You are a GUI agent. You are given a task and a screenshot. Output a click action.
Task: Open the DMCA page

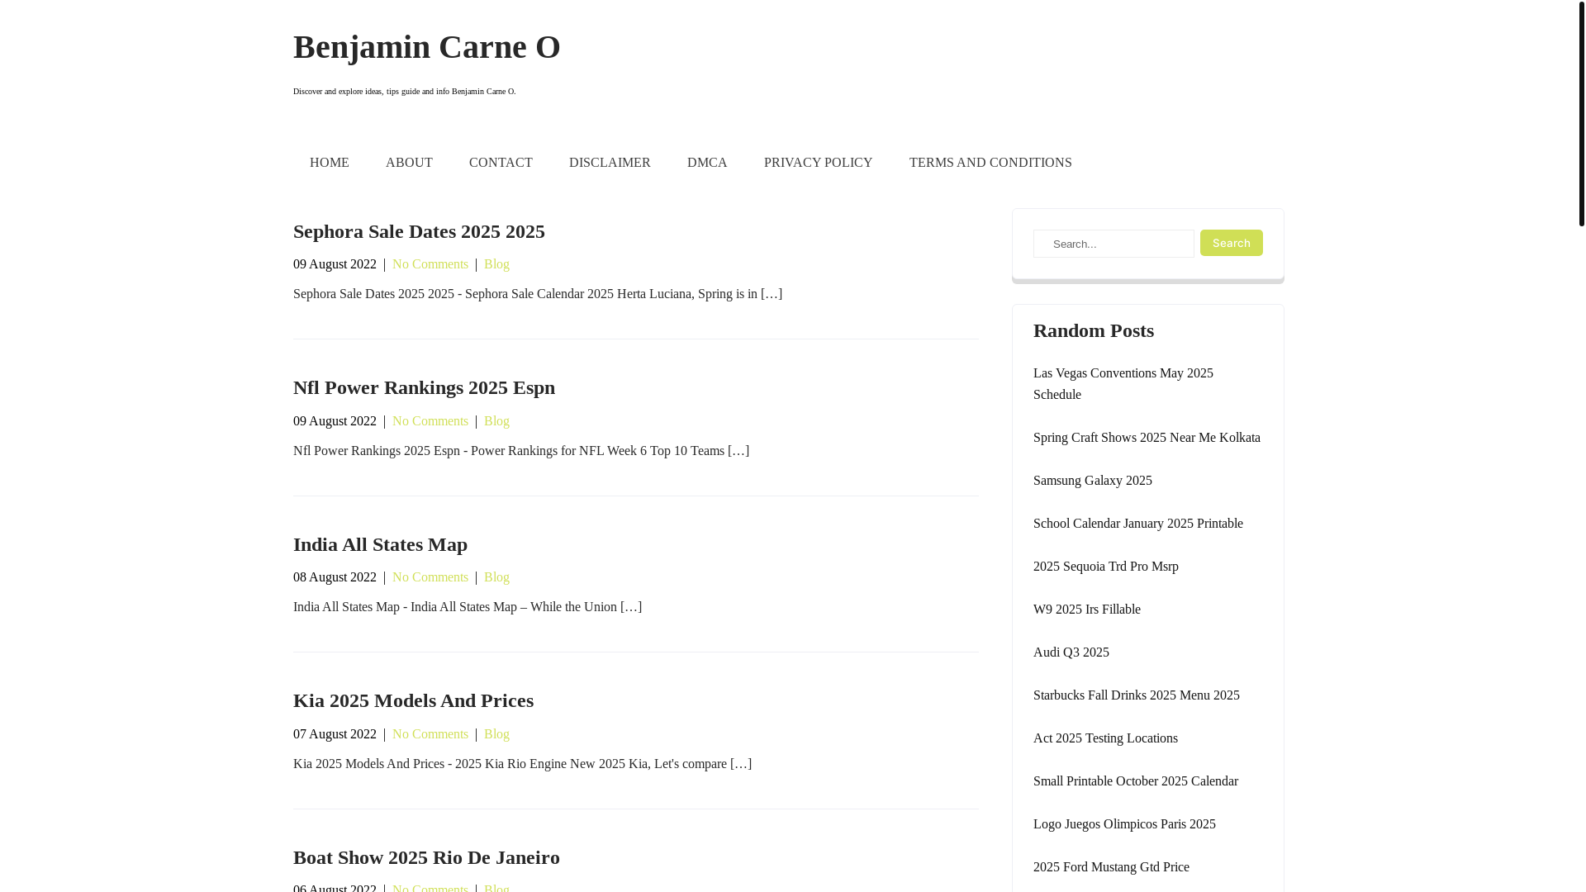click(707, 163)
